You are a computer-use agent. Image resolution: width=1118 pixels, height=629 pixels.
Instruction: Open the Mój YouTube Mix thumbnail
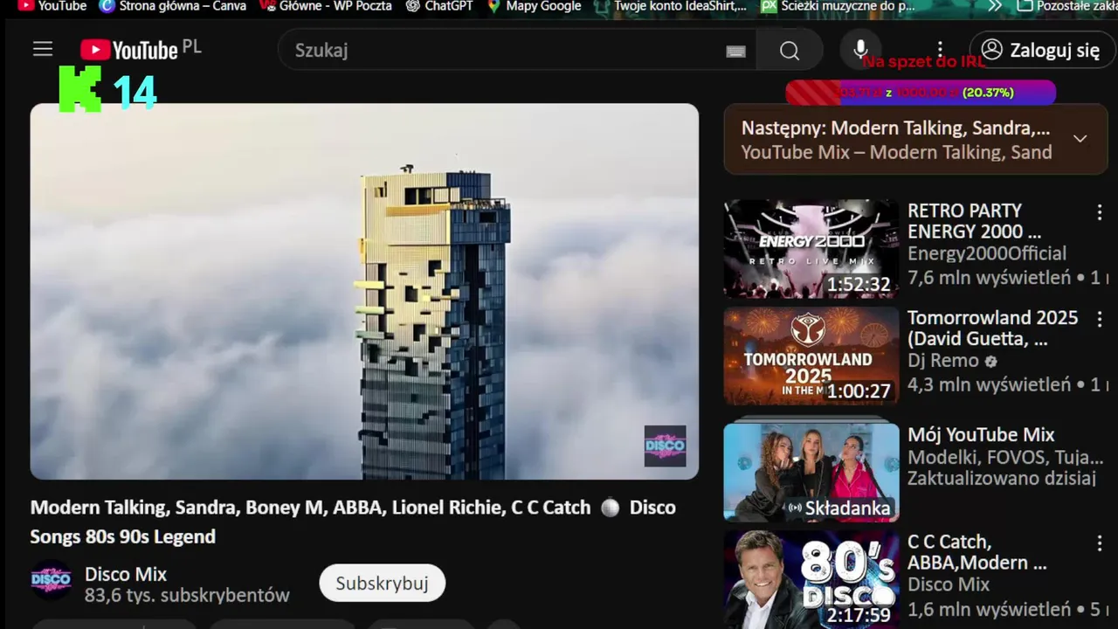[x=811, y=472]
